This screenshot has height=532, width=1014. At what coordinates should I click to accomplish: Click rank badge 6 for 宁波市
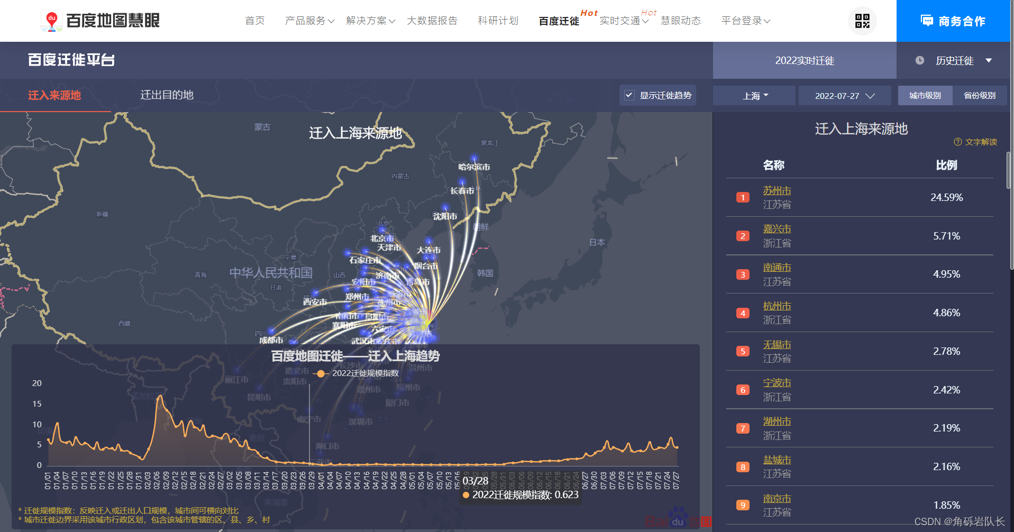(743, 390)
